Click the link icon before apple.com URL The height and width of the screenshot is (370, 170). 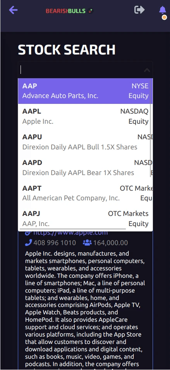[28, 233]
